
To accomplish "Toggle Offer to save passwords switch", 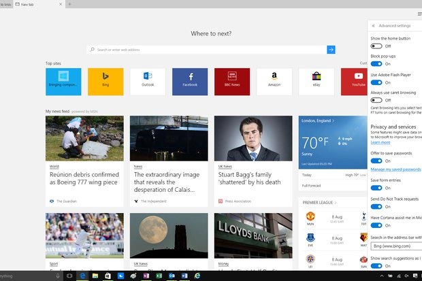I will click(x=376, y=161).
